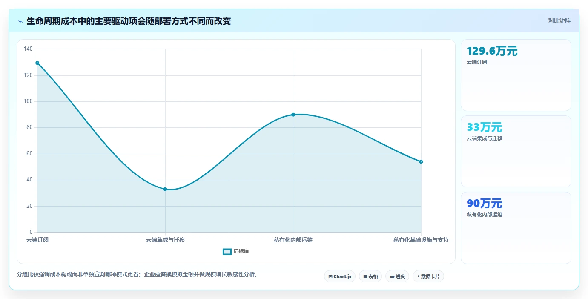Viewport: 588px width, 299px height.
Task: Click the 20 y-axis tick label
Action: [29, 206]
